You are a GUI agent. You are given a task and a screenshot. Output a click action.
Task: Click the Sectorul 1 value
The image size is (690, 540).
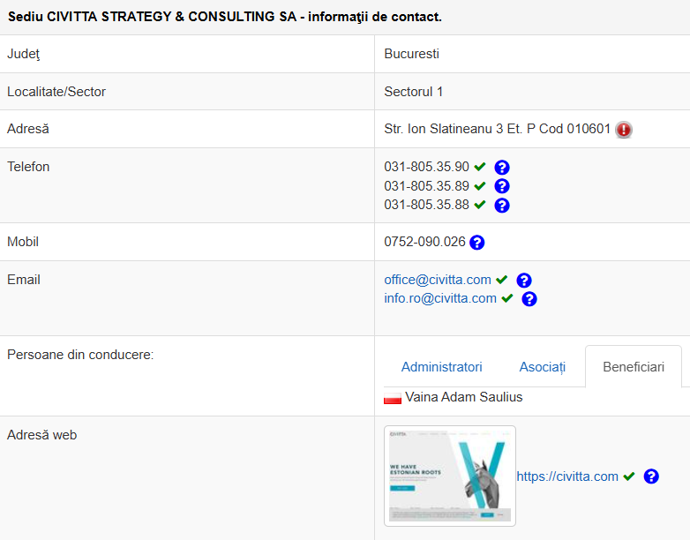[x=413, y=92]
